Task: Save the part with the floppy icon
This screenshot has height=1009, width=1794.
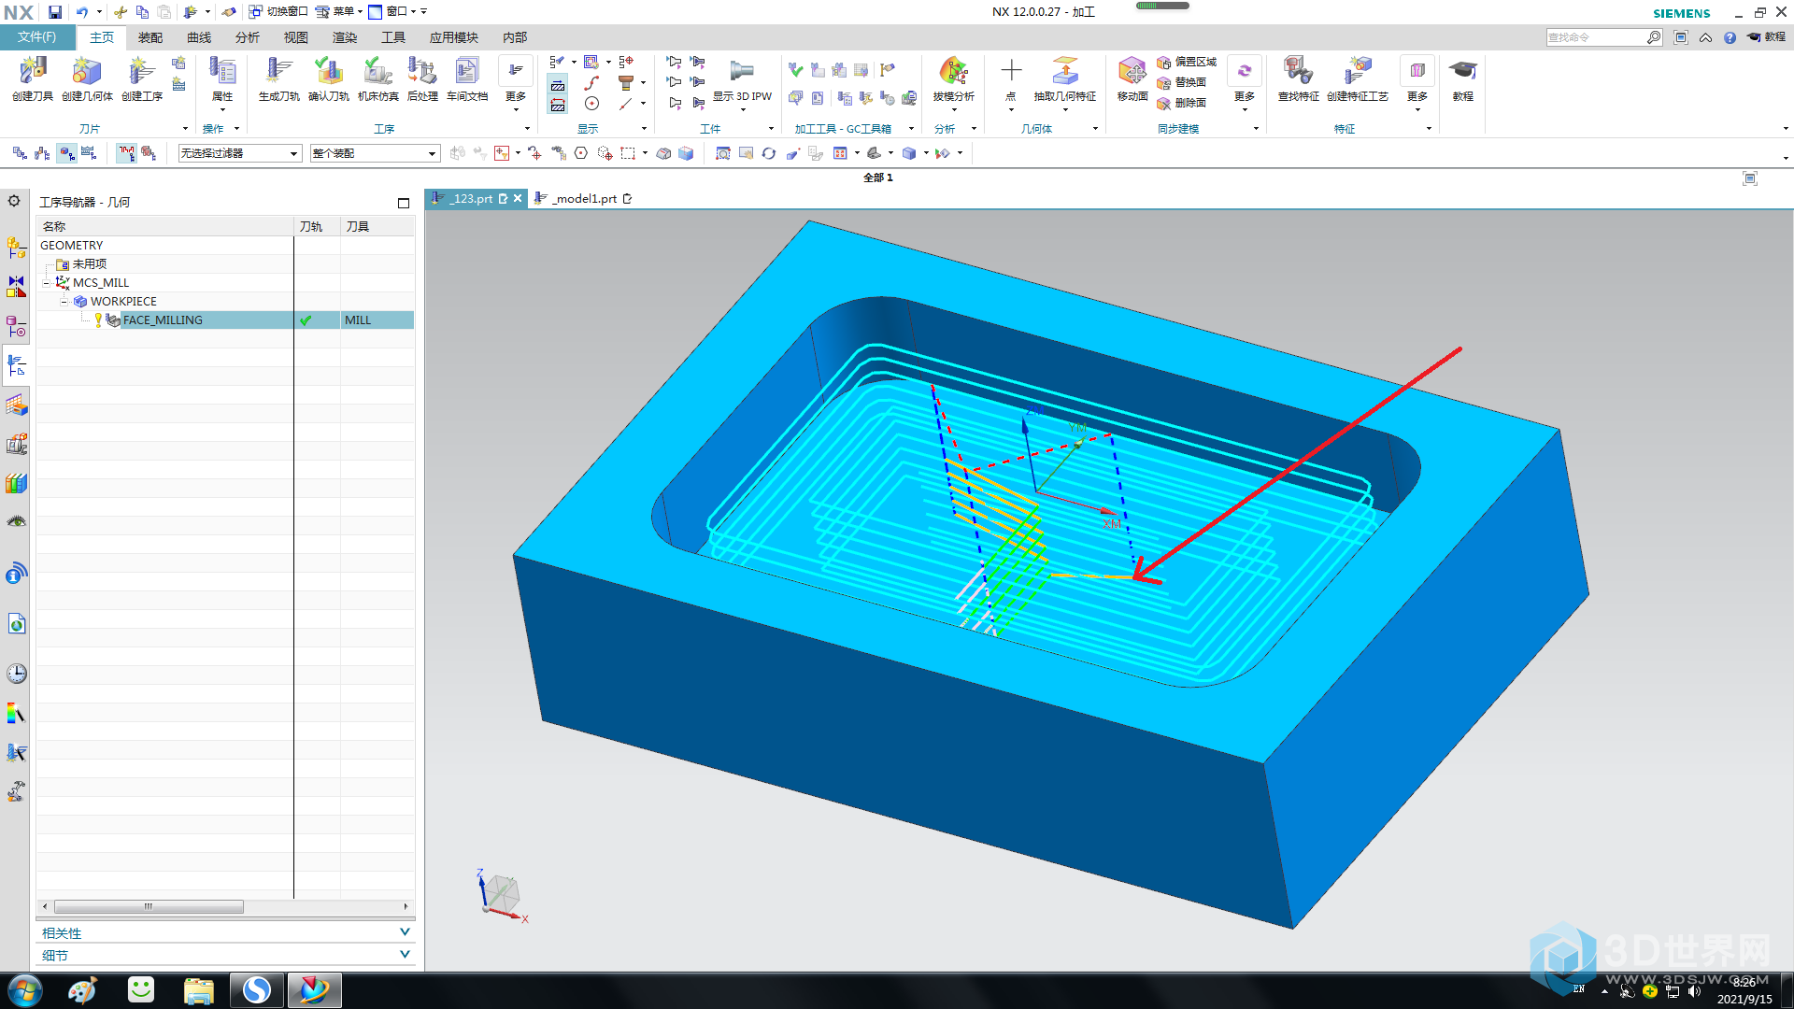Action: click(55, 12)
